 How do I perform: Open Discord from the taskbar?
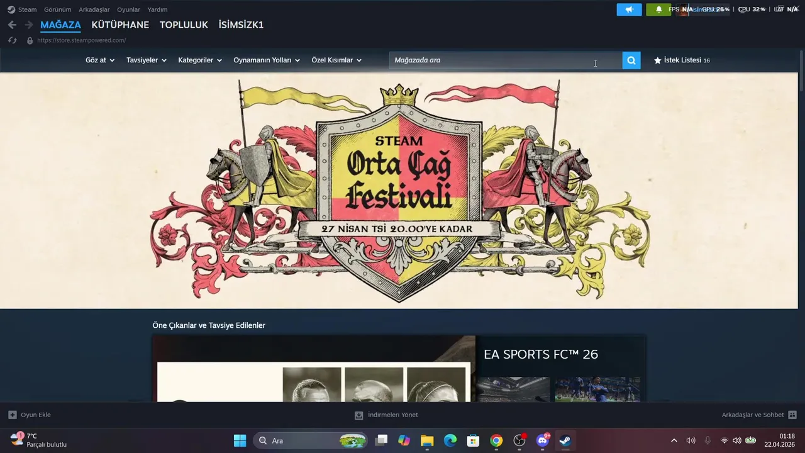[x=543, y=440]
